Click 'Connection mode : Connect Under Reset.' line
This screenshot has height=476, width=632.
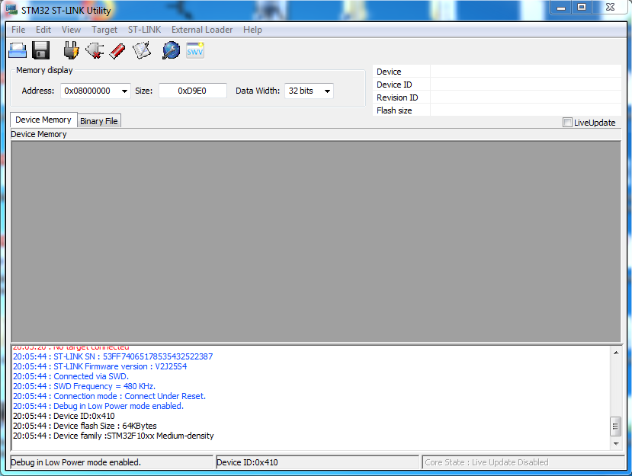[109, 396]
